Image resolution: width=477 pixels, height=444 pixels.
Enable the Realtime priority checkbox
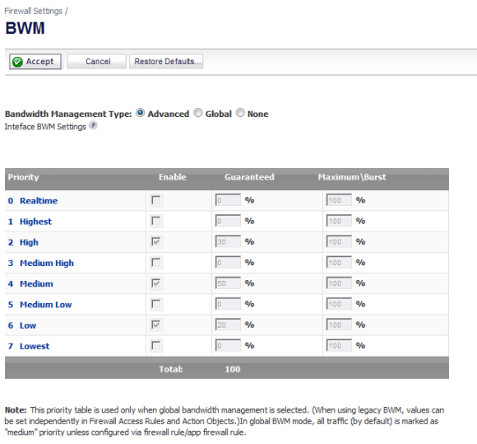pos(156,200)
